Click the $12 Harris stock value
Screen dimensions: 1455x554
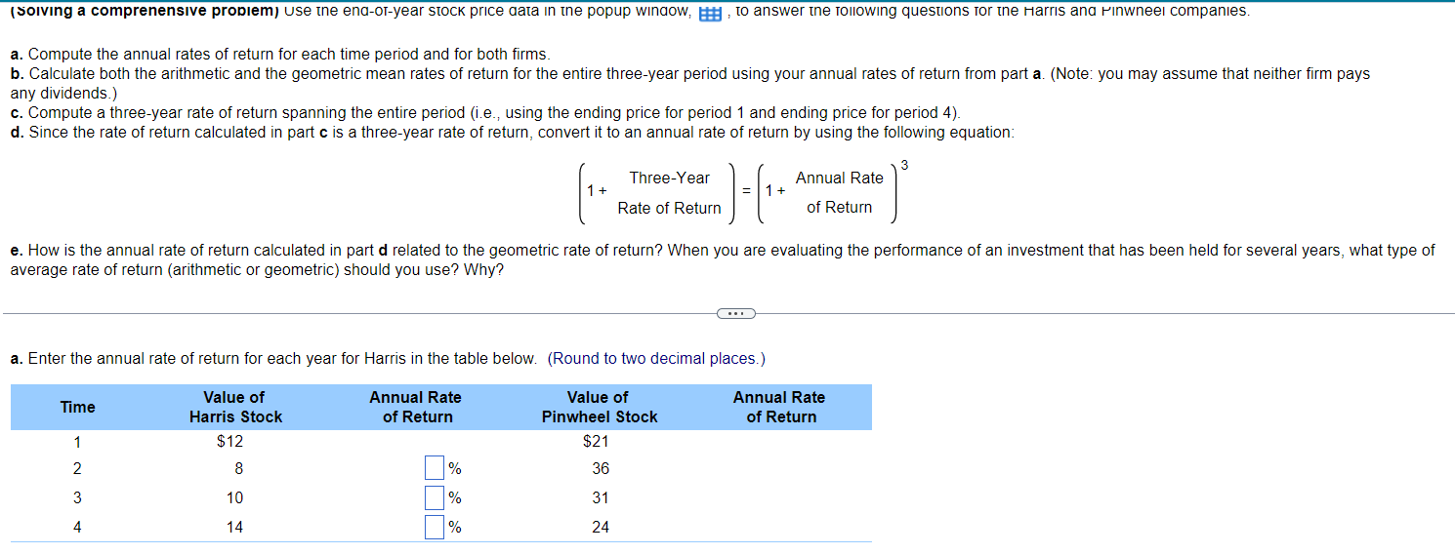[229, 441]
